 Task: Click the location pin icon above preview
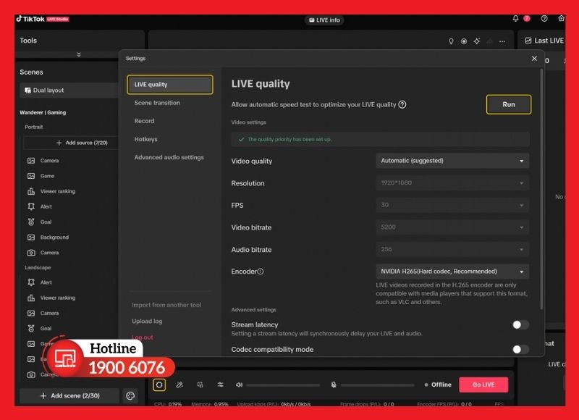[x=451, y=41]
